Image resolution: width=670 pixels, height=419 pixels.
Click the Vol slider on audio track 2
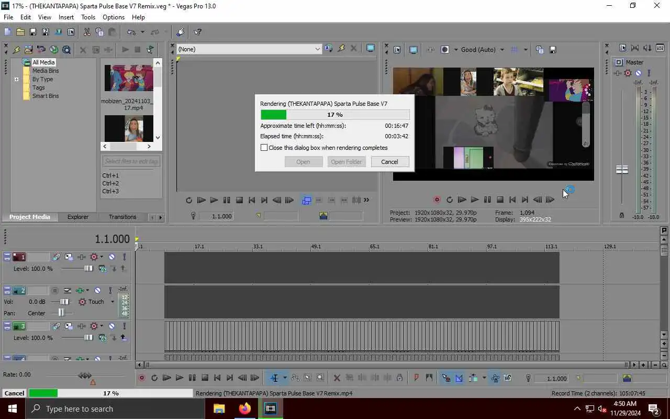click(x=64, y=302)
